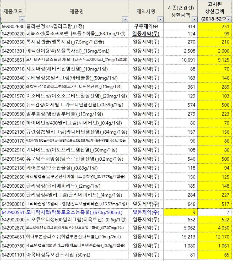This screenshot has height=261, width=233.
Task: Click the 록시캄캡슐(멜록시캄) product name cell
Action: pos(77,42)
